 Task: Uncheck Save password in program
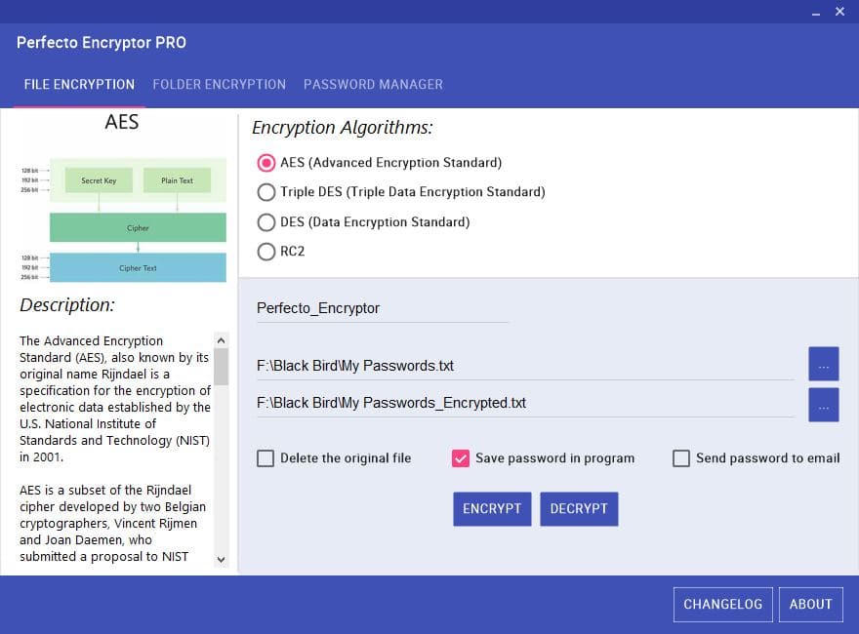(461, 458)
